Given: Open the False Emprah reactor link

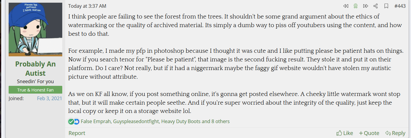Looking at the screenshot, I should pos(96,121).
